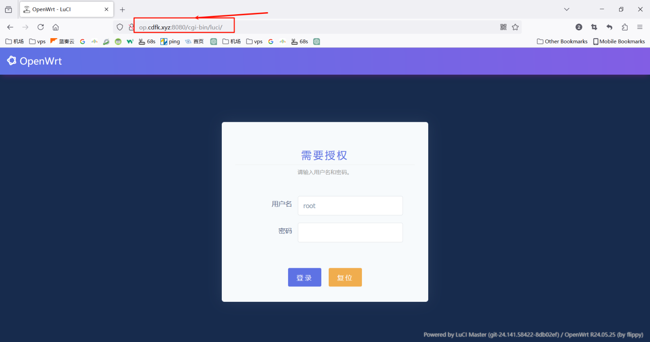Open the LuCI Master git version link
This screenshot has width=650, height=342.
[x=491, y=335]
